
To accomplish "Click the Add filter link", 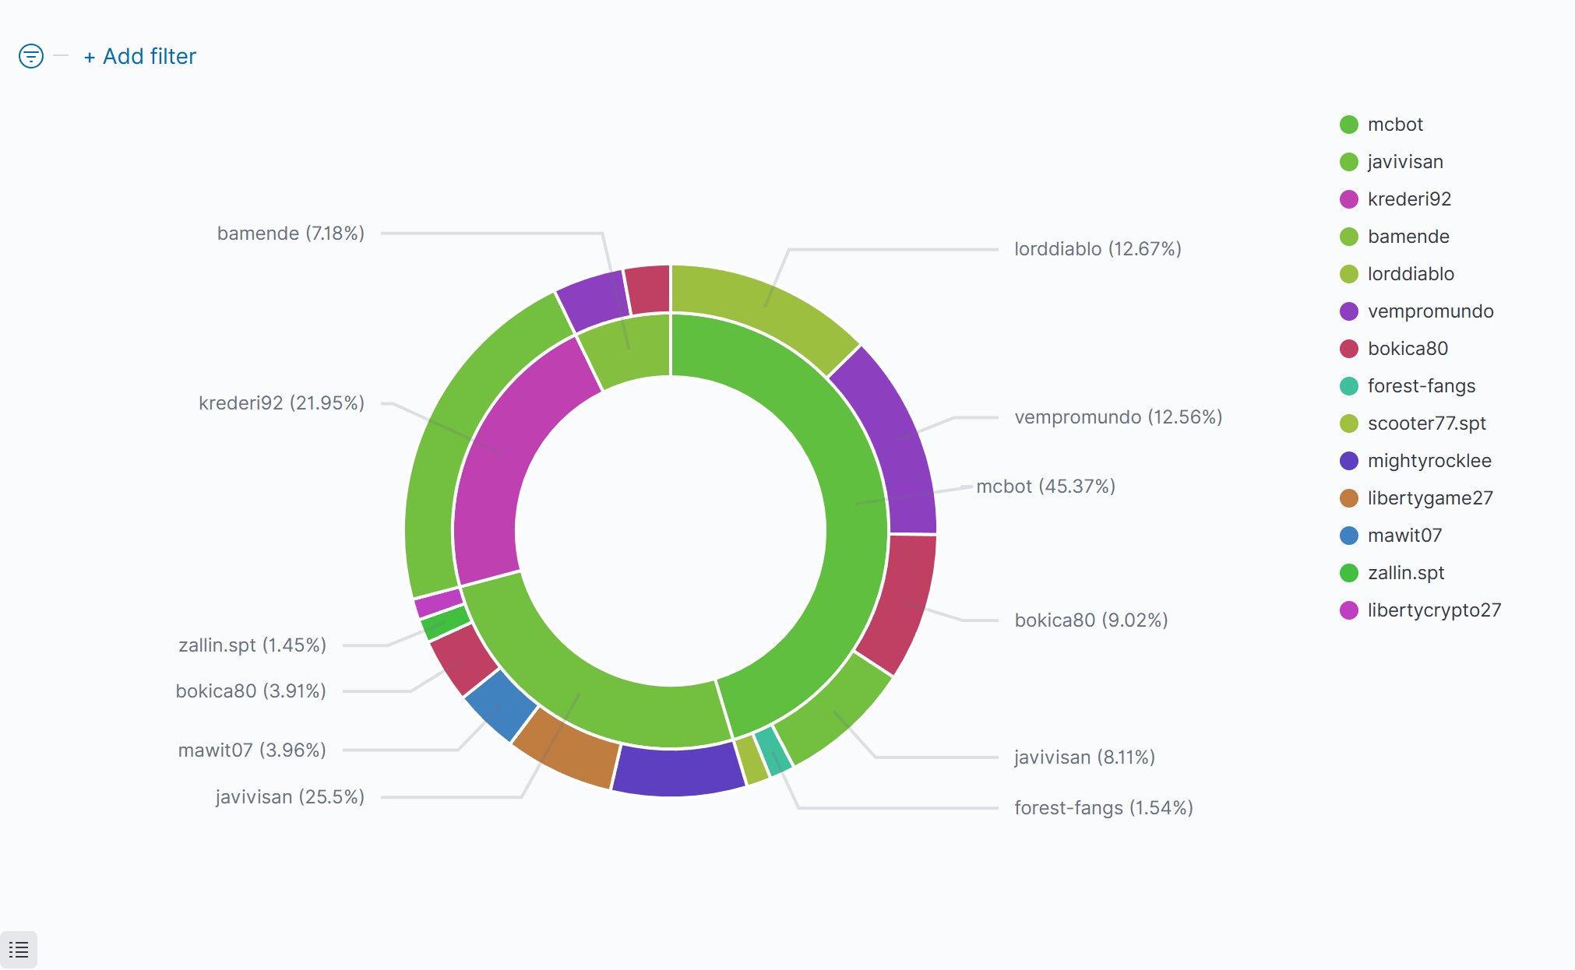I will pos(140,56).
